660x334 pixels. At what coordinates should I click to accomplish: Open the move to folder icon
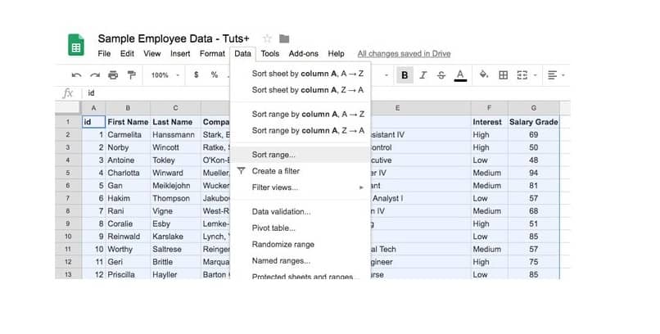[x=284, y=38]
